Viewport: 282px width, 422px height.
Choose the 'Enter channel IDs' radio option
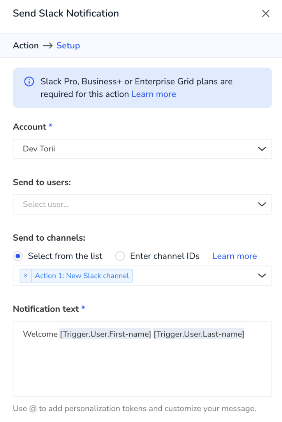coord(120,256)
